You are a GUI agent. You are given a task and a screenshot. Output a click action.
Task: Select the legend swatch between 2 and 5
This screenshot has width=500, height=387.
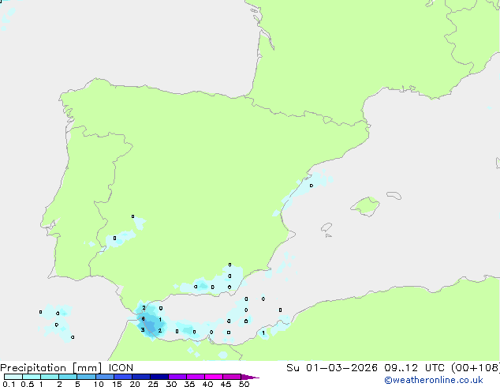[68, 377]
